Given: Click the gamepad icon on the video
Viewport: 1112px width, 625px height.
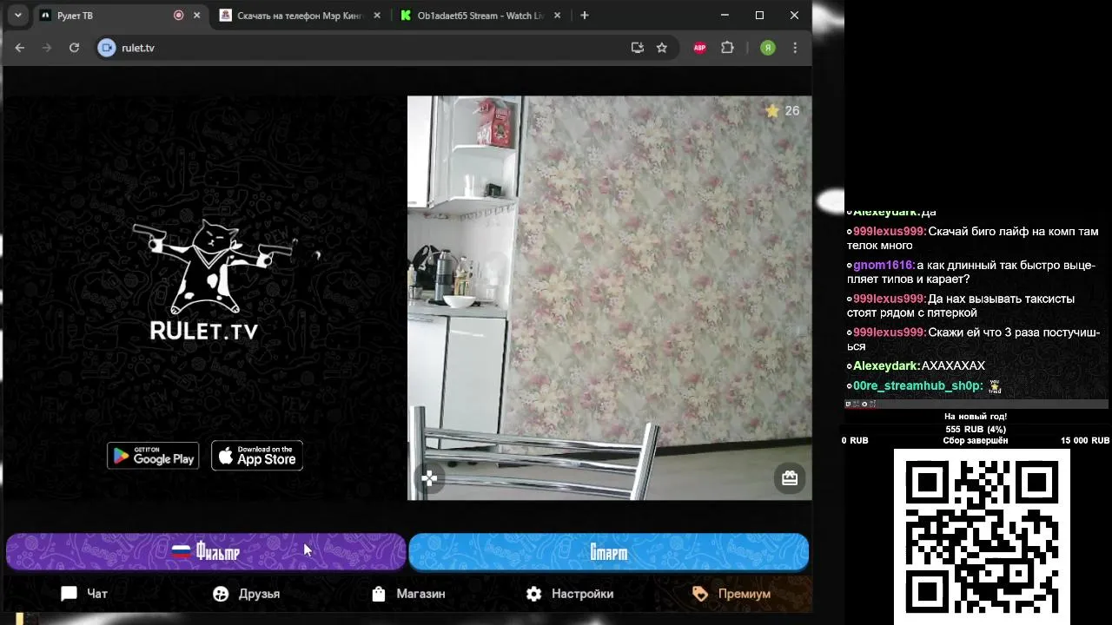Looking at the screenshot, I should pos(429,477).
